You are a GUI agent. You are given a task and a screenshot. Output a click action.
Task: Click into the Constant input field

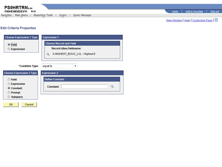(85, 87)
